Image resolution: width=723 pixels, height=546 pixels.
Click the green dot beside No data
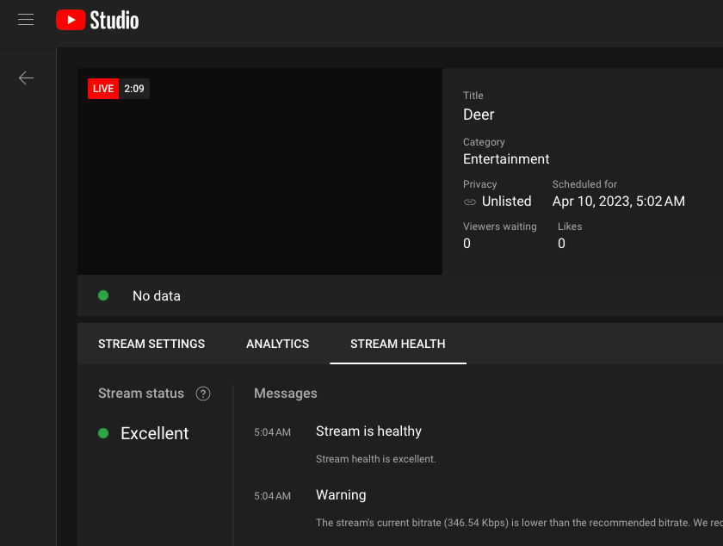[x=103, y=295]
